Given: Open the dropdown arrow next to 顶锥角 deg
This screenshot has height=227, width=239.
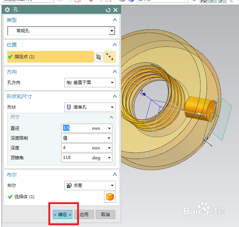Looking at the screenshot, I should coord(109,158).
